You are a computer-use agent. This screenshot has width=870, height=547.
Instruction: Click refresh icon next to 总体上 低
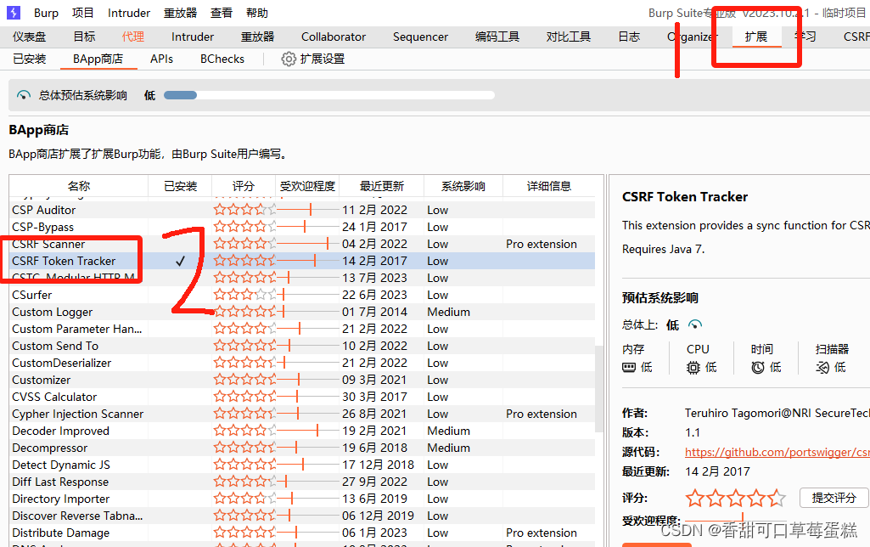695,324
